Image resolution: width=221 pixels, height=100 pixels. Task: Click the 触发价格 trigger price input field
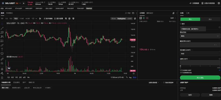pos(200,45)
